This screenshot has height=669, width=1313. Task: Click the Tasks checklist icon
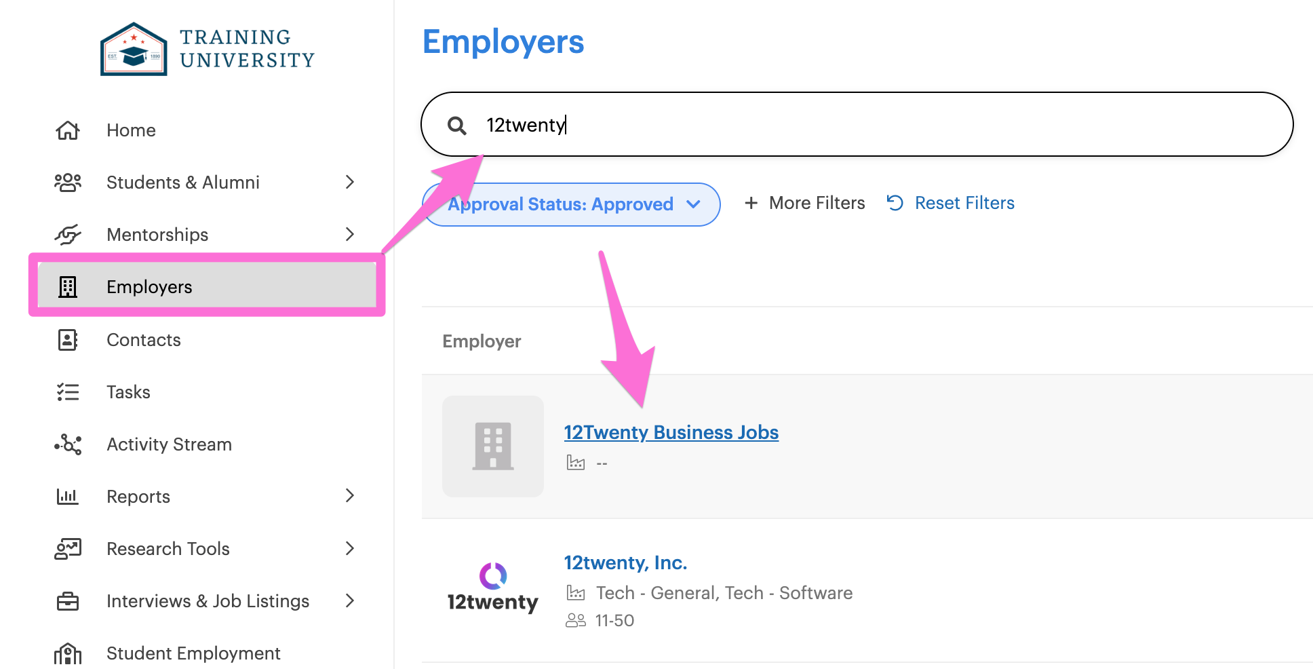click(68, 392)
